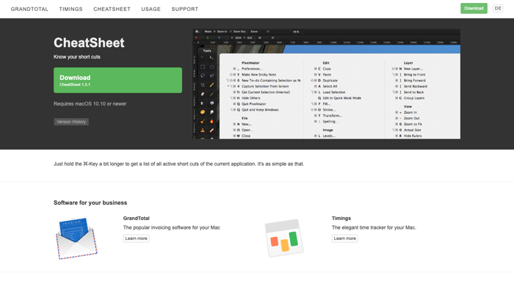Click the large green Download CheatSheet 1.3.1 button
Image resolution: width=514 pixels, height=281 pixels.
(117, 80)
